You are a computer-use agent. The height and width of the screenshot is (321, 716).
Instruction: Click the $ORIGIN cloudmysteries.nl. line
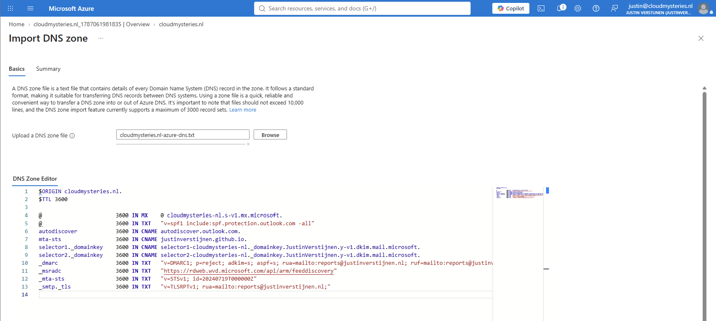[80, 192]
